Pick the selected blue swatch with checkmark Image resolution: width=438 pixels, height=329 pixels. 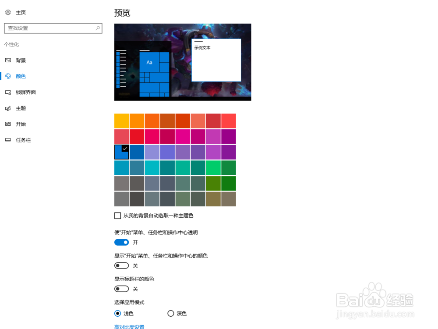tap(121, 152)
